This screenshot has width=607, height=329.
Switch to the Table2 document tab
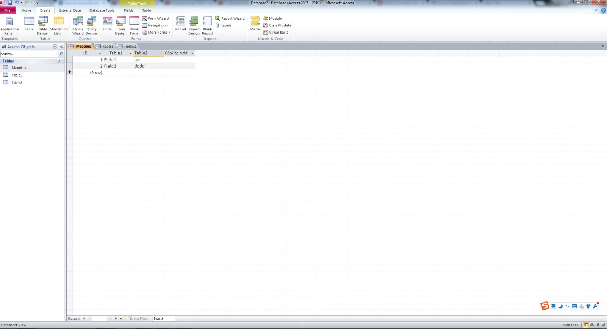(127, 46)
